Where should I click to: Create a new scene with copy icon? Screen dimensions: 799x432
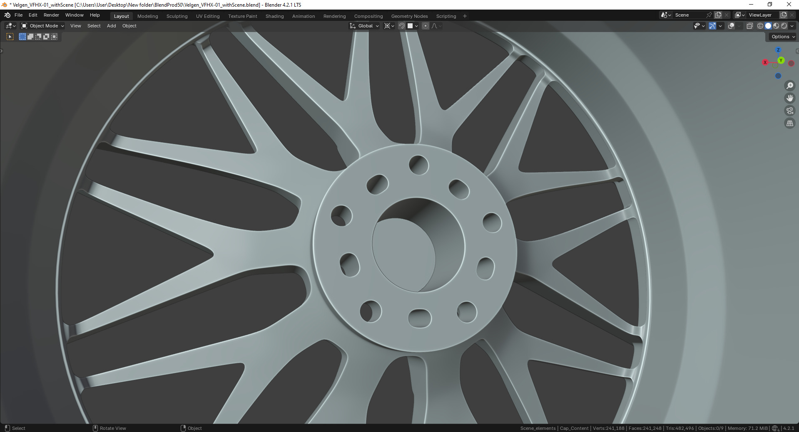coord(718,15)
